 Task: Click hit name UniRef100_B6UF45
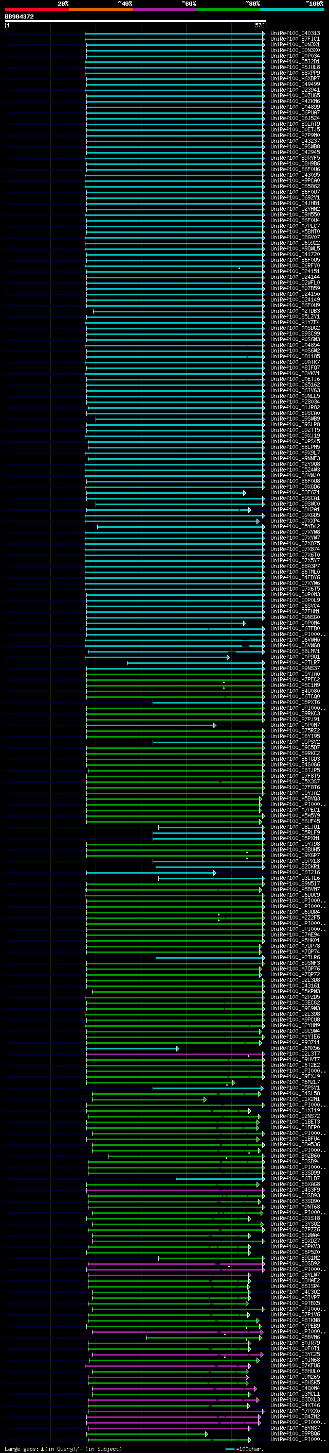(295, 821)
